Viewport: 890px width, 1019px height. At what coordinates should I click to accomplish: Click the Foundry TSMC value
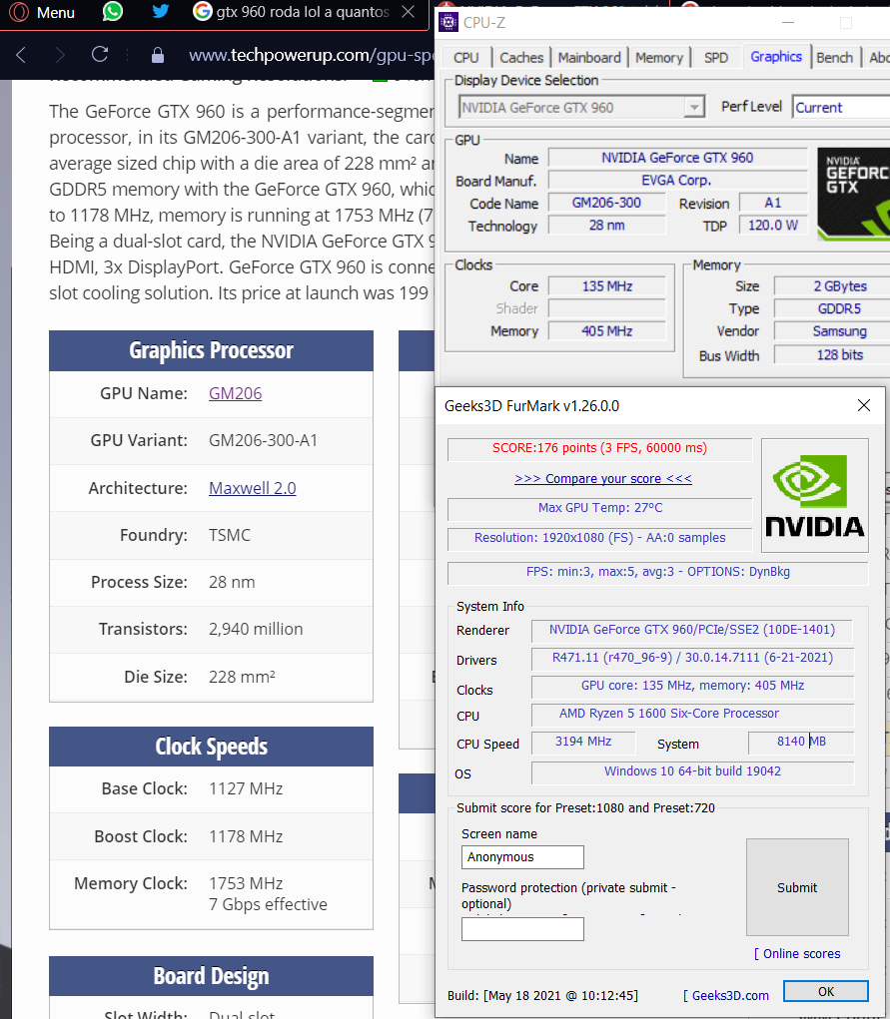click(x=229, y=536)
